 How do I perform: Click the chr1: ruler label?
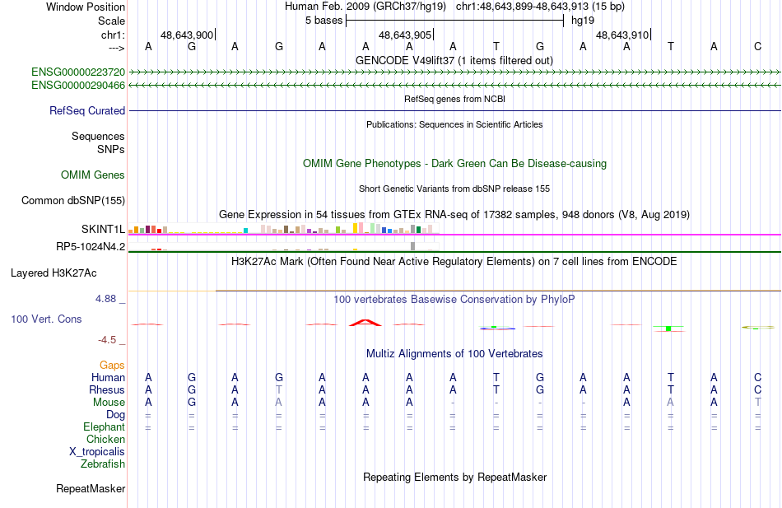pyautogui.click(x=114, y=35)
